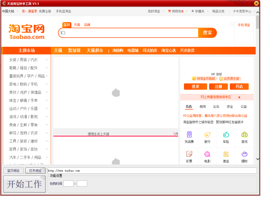Expand the 我的淘宝 dropdown arrow

point(163,11)
